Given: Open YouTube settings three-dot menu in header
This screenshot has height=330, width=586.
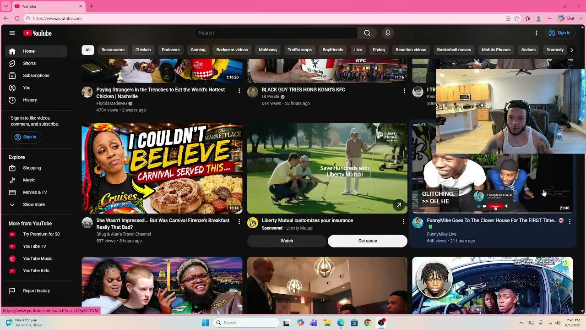Looking at the screenshot, I should [x=537, y=33].
